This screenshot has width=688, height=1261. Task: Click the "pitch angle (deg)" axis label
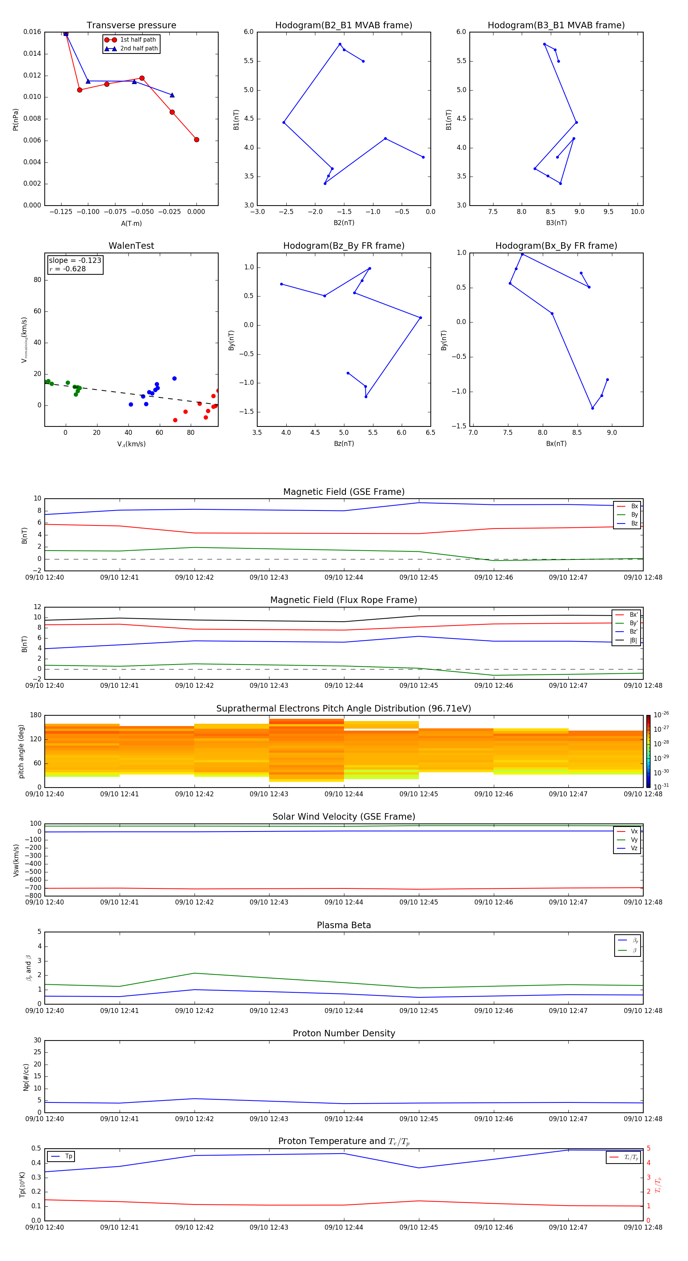(x=21, y=751)
